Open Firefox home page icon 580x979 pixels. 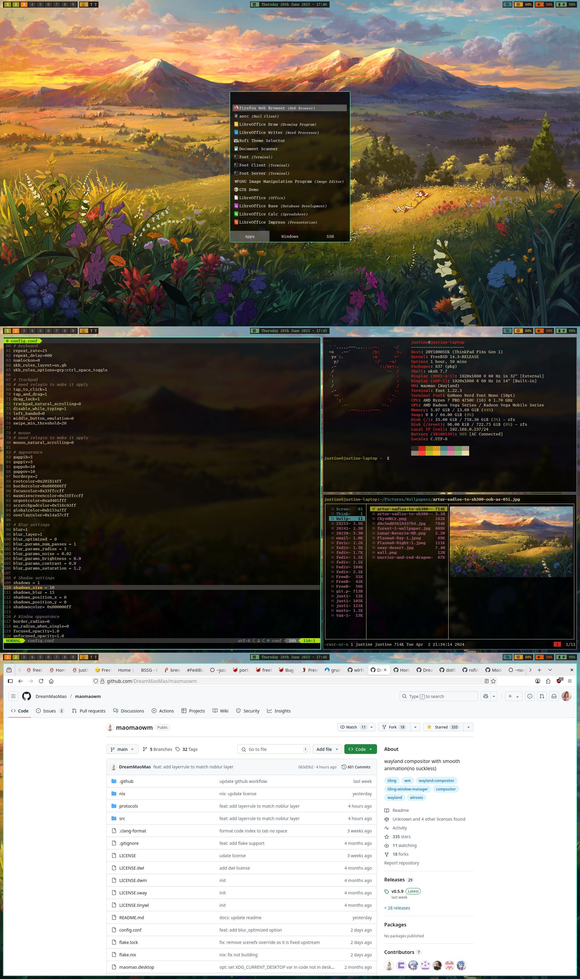tap(51, 681)
